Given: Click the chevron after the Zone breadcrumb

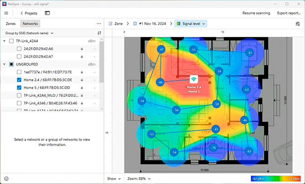Looking at the screenshot, I should coord(128,24).
